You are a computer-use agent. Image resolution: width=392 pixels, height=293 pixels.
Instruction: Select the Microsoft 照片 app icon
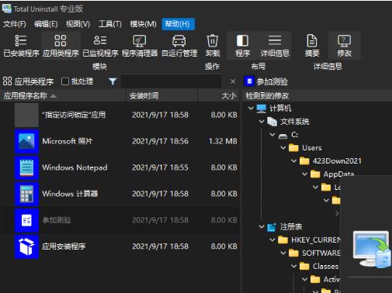click(x=26, y=141)
